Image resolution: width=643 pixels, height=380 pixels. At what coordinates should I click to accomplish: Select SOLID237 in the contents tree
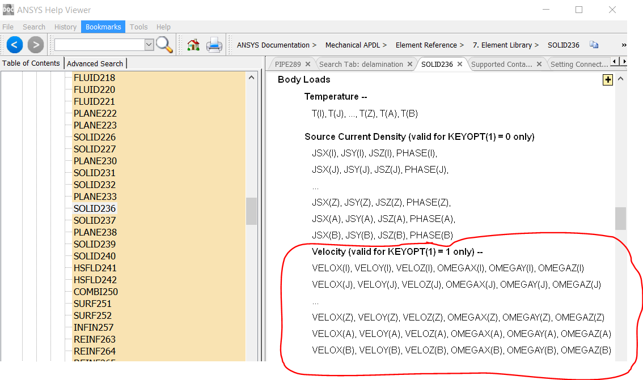(95, 220)
